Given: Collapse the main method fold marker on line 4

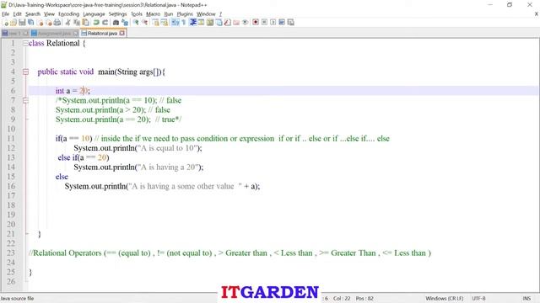Looking at the screenshot, I should pyautogui.click(x=25, y=72).
